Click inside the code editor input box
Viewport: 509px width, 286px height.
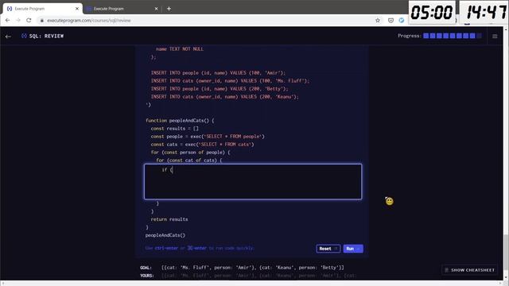tap(253, 181)
